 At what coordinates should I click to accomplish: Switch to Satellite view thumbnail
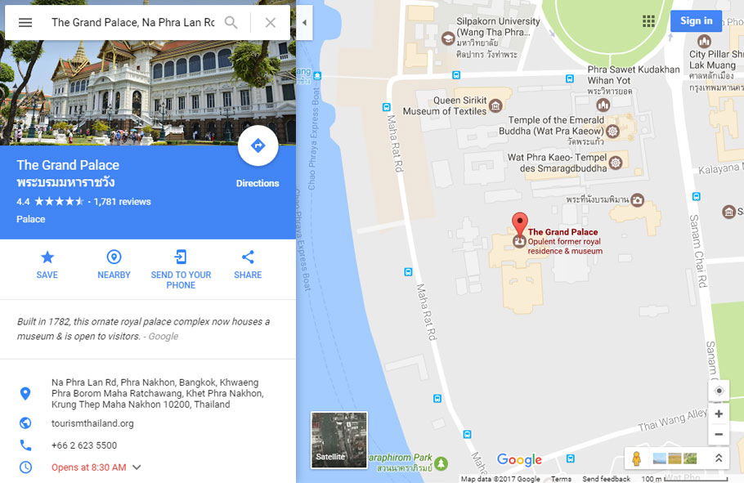(338, 440)
